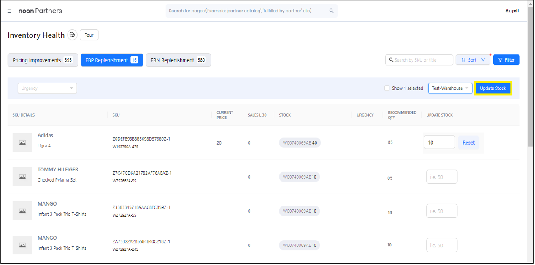Screen dimensions: 535x265
Task: Click the Filter funnel button
Action: point(506,60)
